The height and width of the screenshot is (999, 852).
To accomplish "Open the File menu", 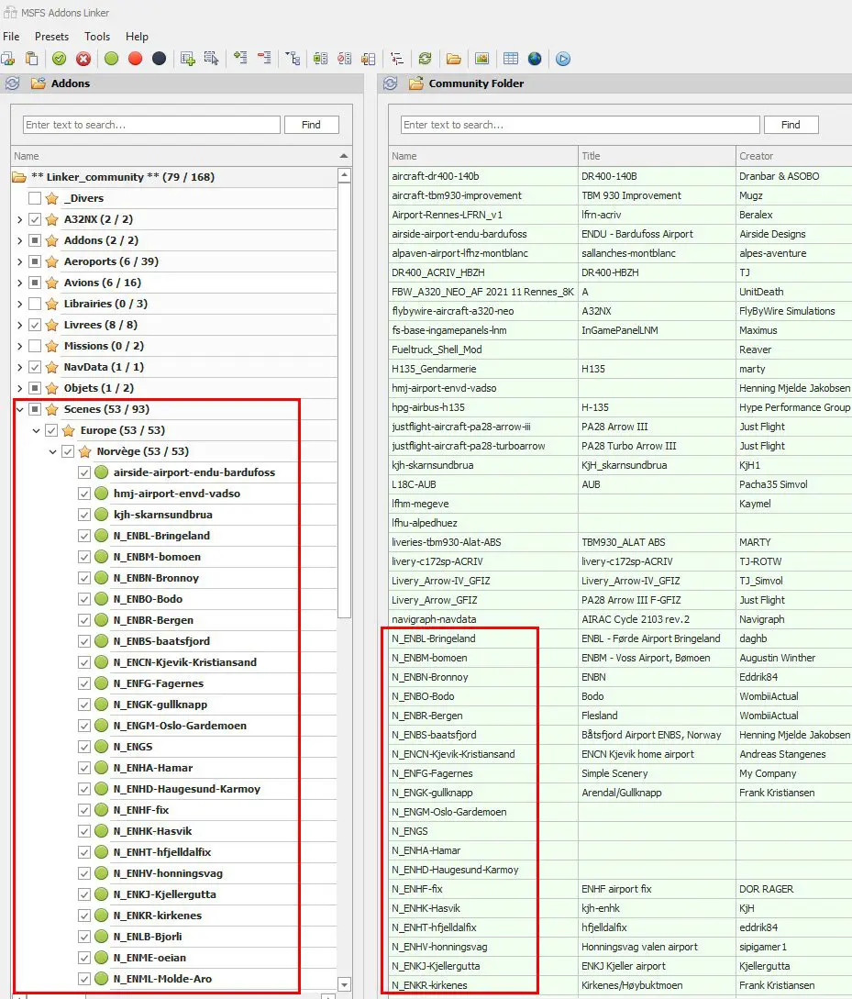I will 11,37.
